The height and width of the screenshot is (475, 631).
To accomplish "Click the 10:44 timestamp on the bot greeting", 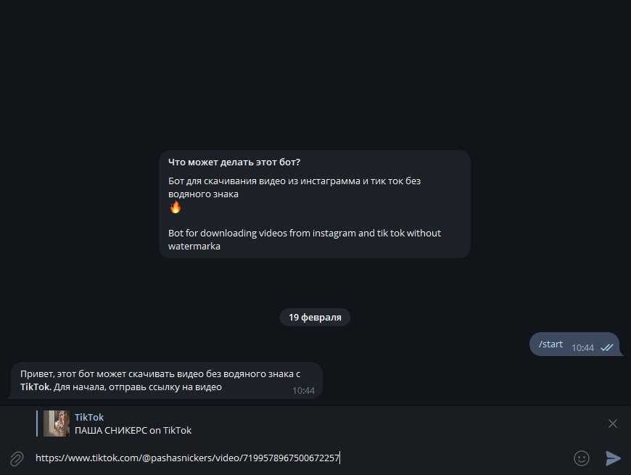I will [x=303, y=390].
